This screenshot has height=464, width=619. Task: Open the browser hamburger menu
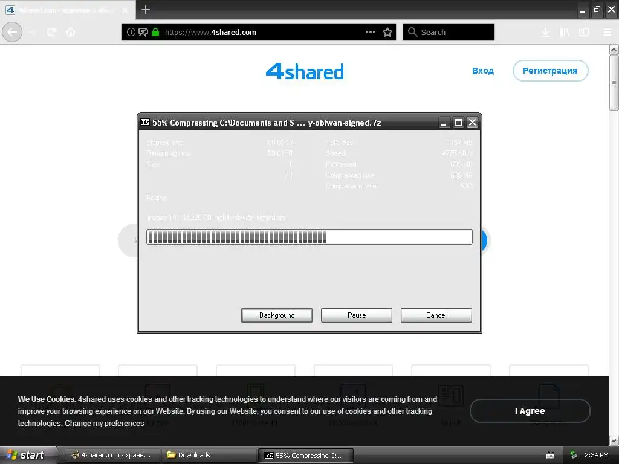point(608,33)
